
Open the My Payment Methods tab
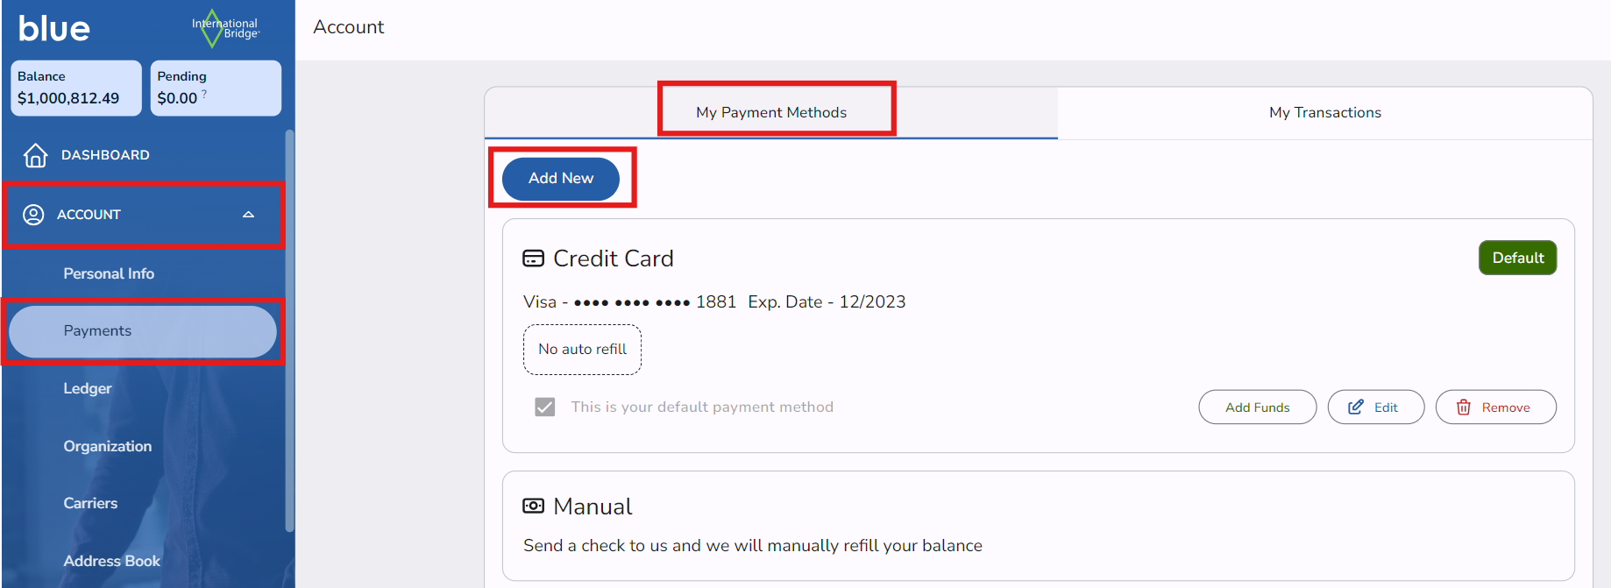771,112
